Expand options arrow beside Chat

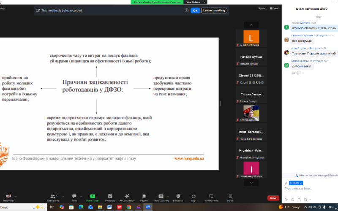[x=81, y=196]
